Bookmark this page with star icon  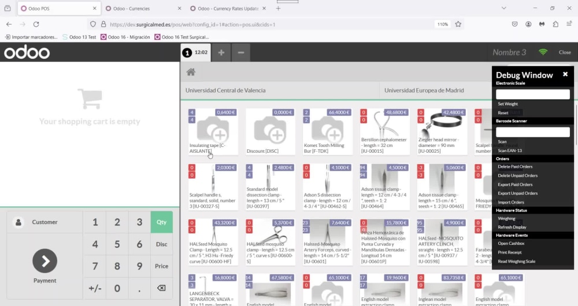[x=458, y=24]
